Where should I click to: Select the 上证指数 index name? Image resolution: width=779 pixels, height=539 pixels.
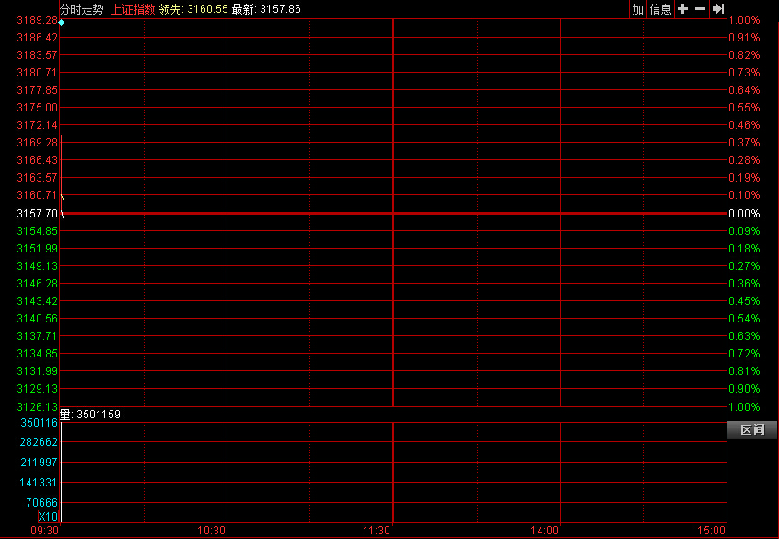click(x=133, y=9)
